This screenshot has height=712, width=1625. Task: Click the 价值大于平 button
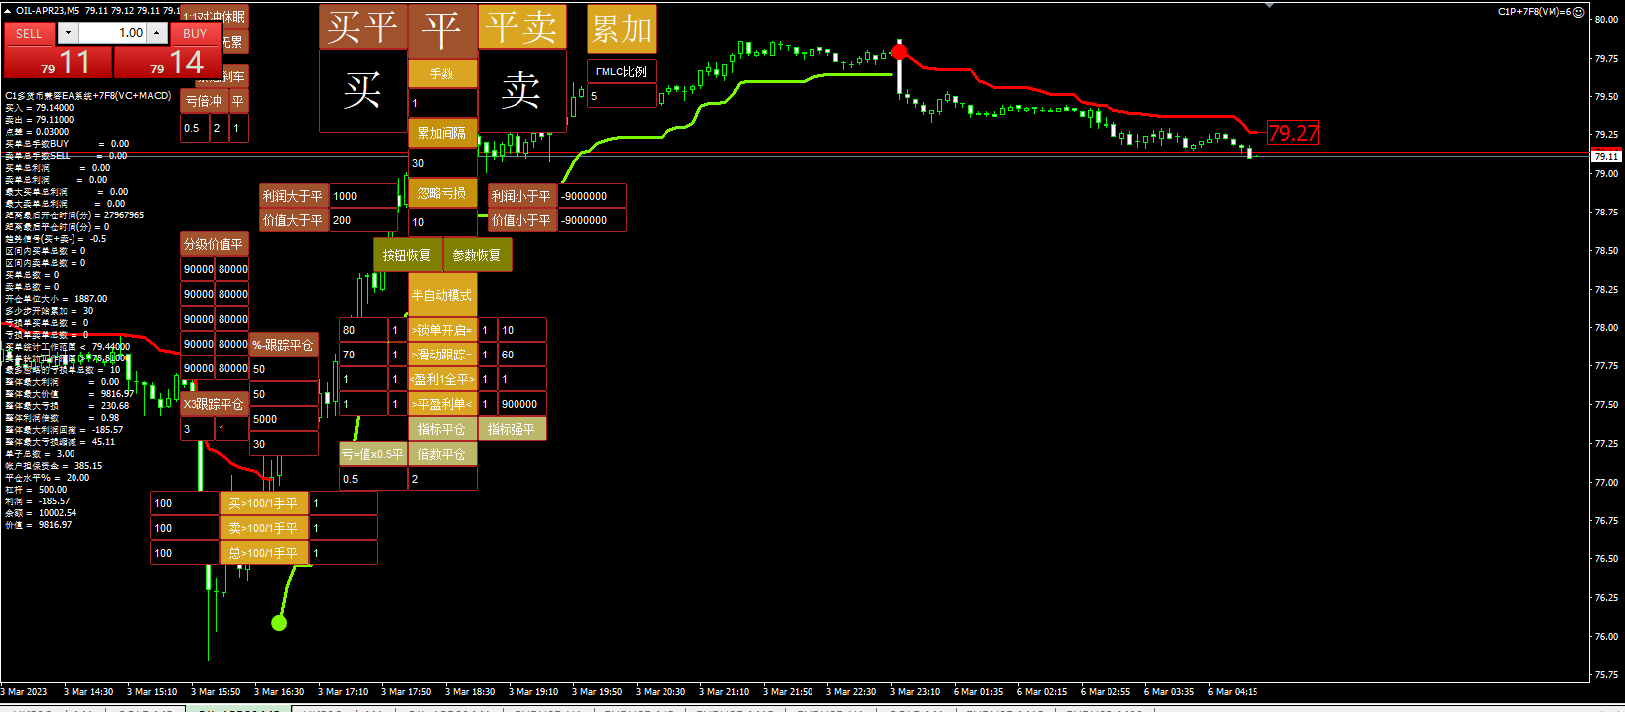[294, 220]
